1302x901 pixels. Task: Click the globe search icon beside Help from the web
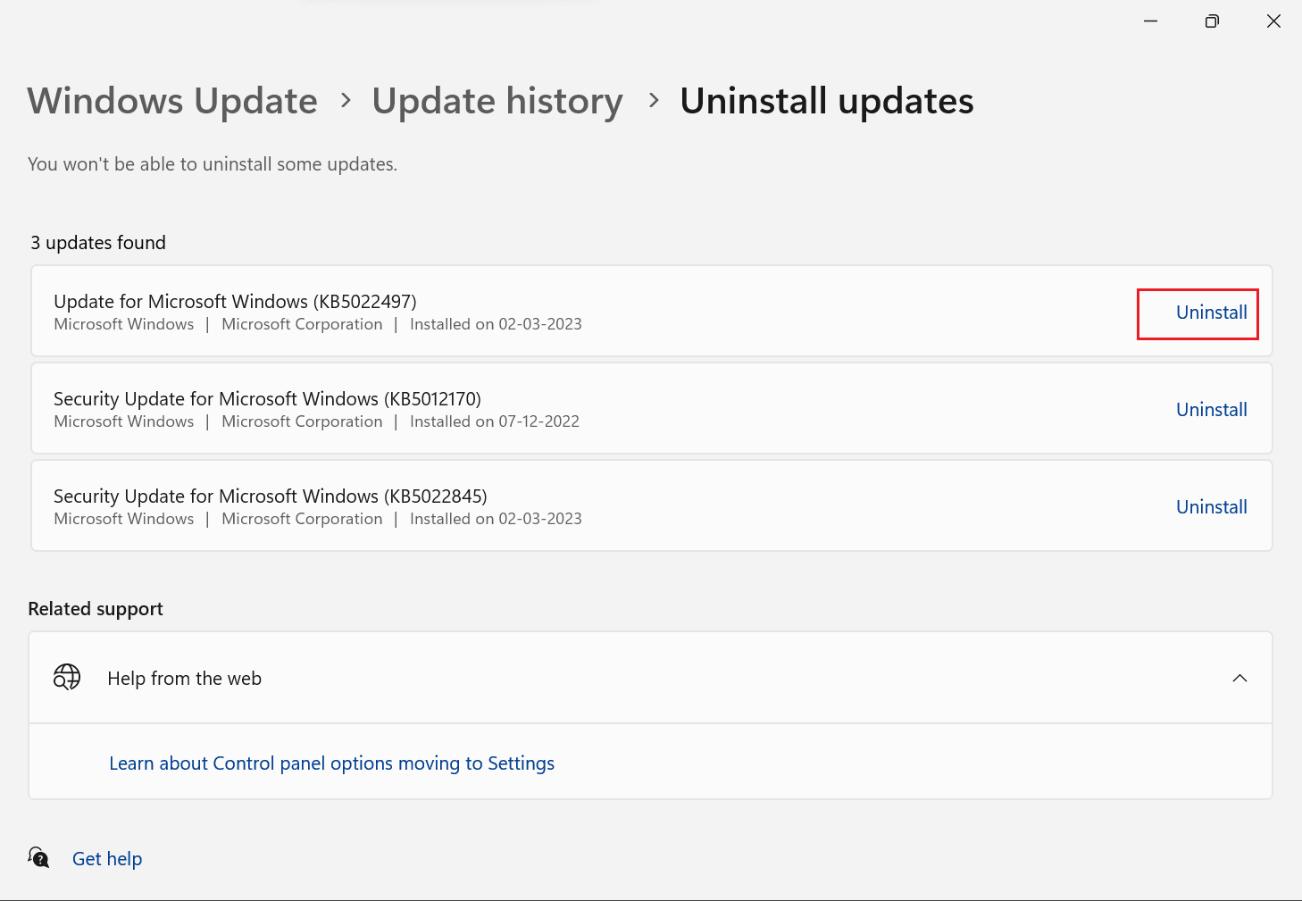[x=67, y=678]
